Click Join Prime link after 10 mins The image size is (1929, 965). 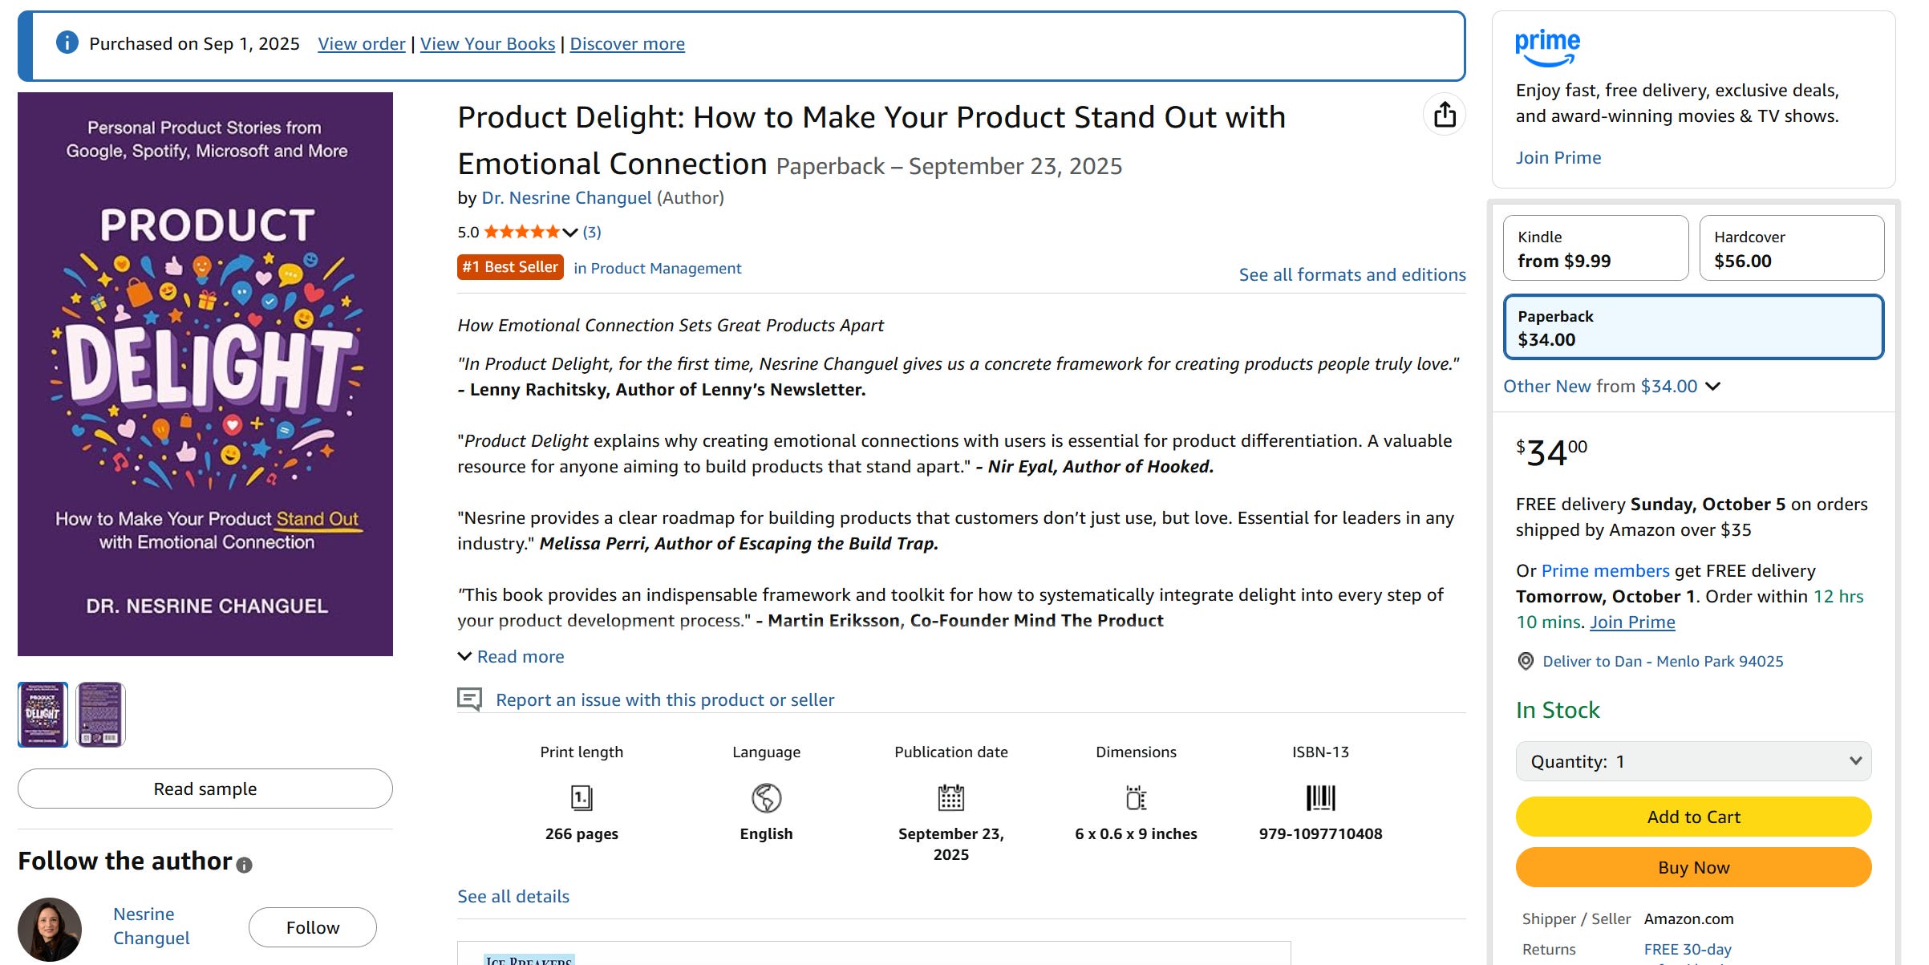[1632, 622]
